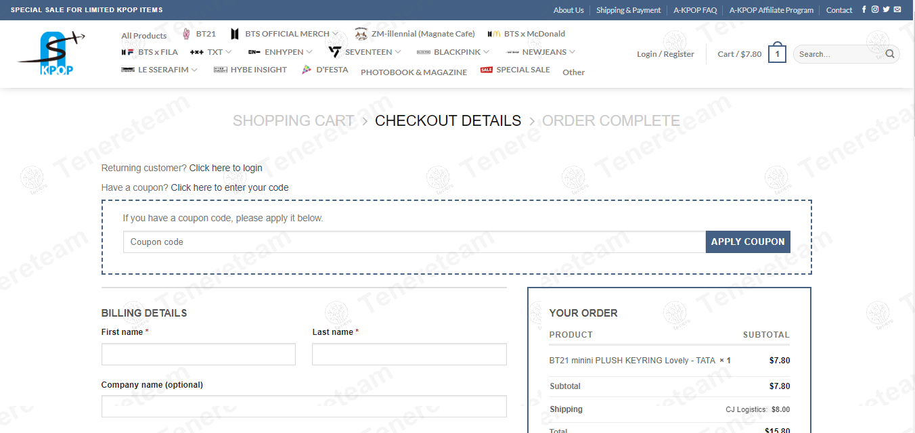
Task: Click the email envelope icon
Action: pos(897,9)
